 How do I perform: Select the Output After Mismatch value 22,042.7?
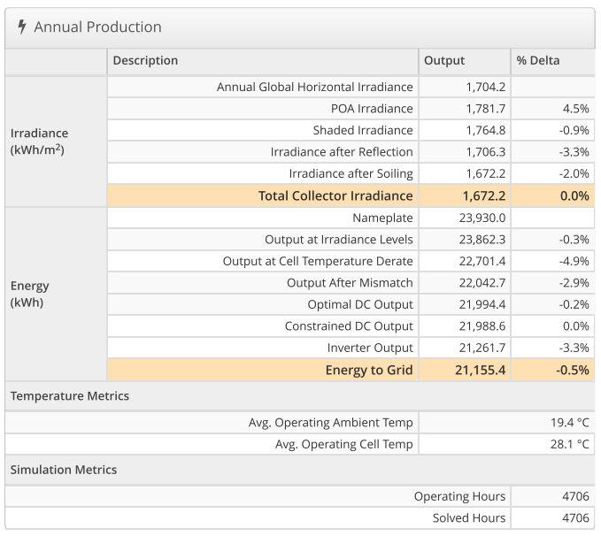[x=481, y=283]
